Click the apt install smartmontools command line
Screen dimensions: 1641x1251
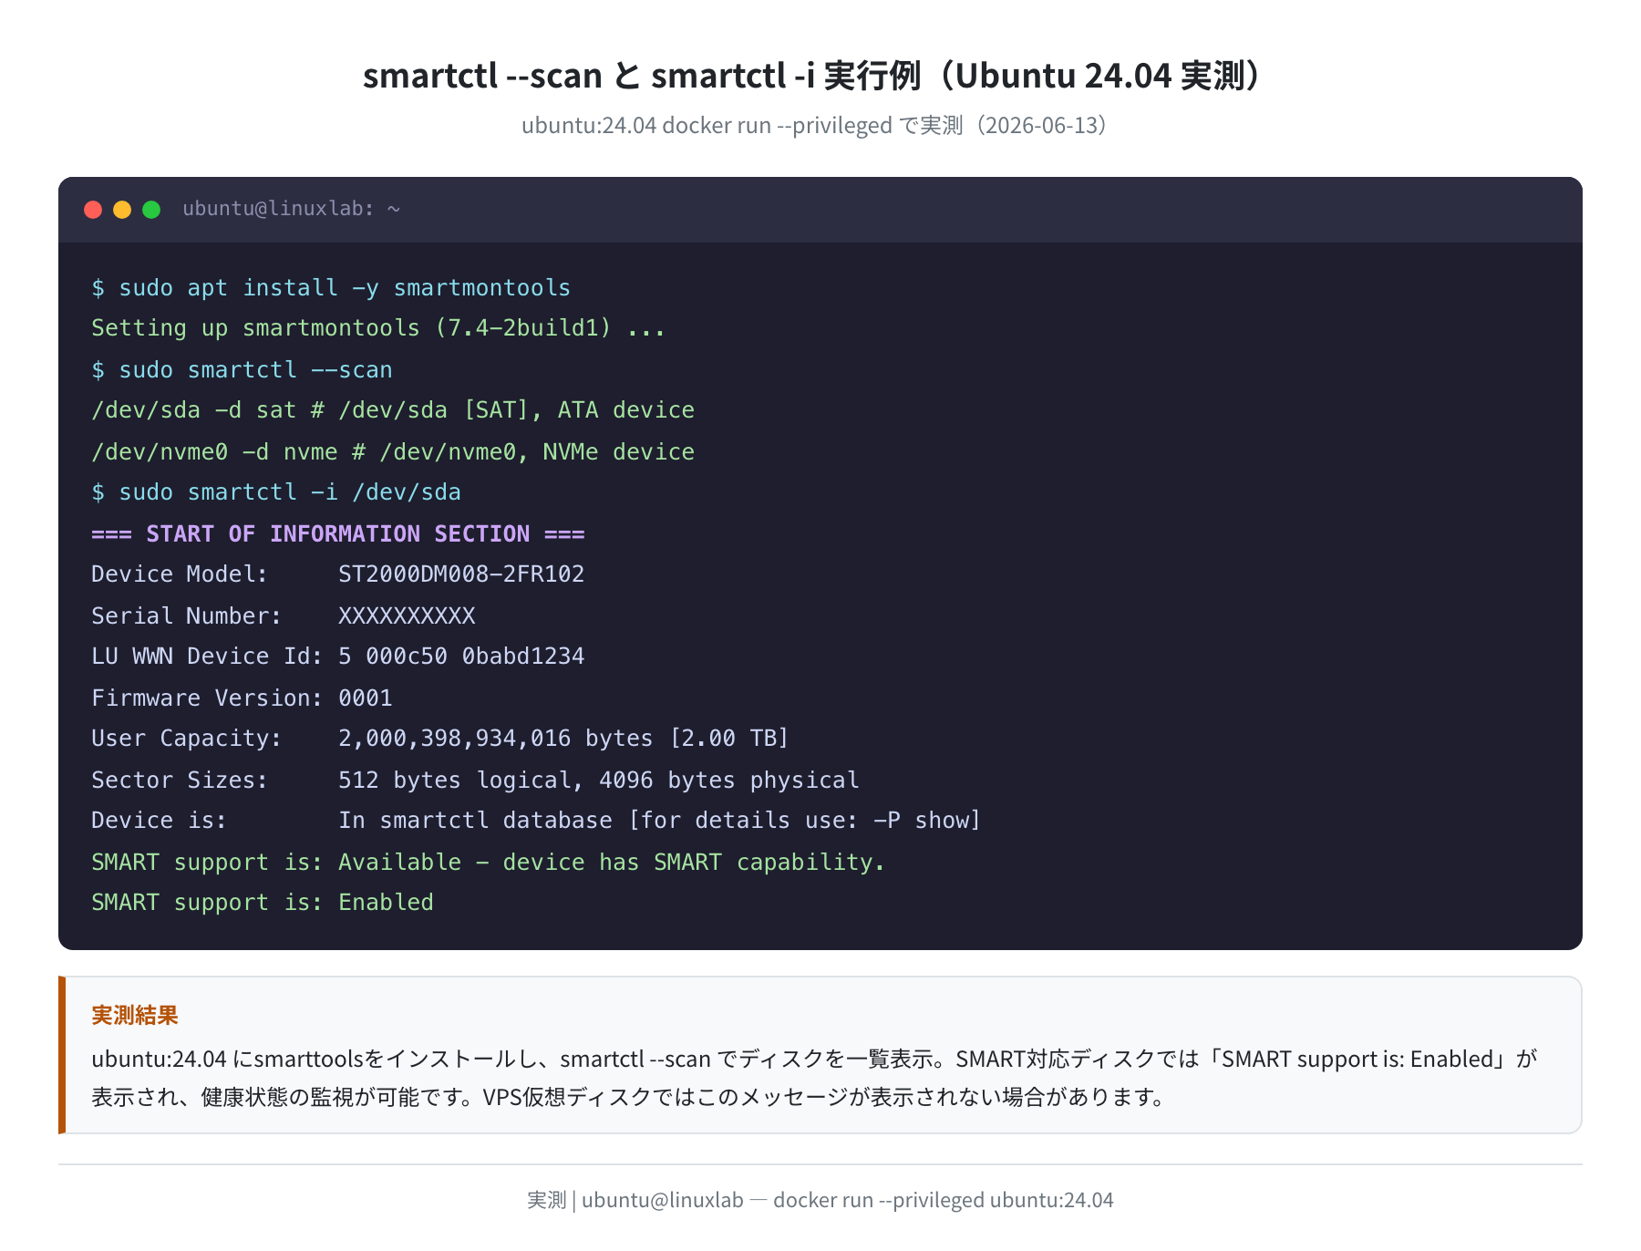click(x=331, y=288)
